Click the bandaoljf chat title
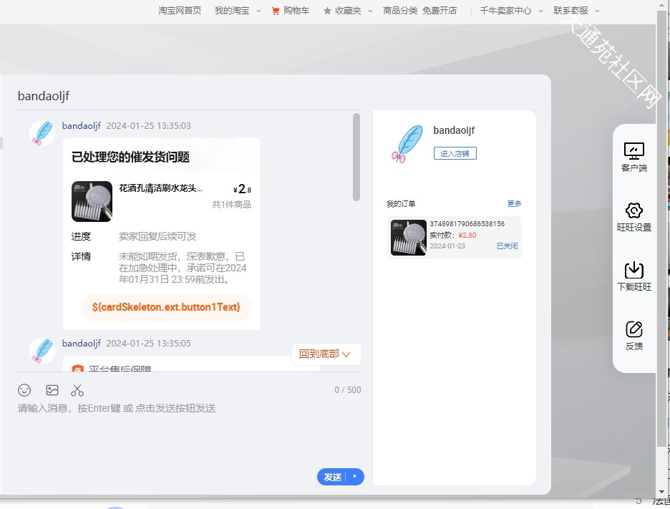The width and height of the screenshot is (670, 509). [x=44, y=96]
